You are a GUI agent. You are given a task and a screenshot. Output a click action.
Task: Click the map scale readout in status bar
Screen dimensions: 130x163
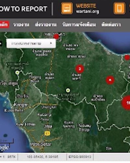tap(8, 157)
